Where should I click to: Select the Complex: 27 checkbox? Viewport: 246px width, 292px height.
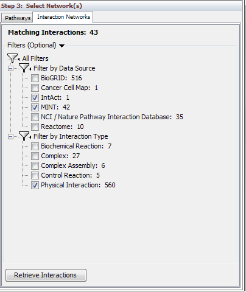(35, 156)
